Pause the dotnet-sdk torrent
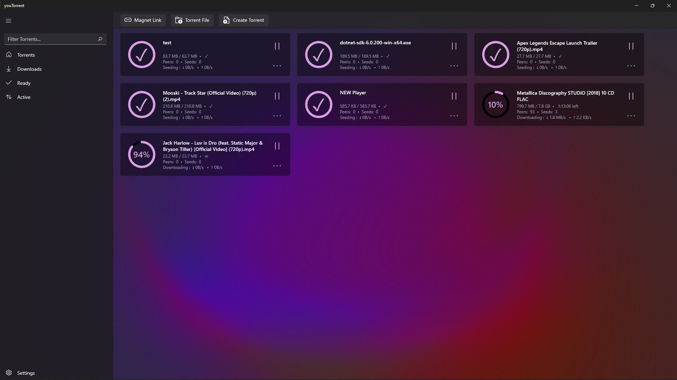The width and height of the screenshot is (677, 380). point(454,46)
